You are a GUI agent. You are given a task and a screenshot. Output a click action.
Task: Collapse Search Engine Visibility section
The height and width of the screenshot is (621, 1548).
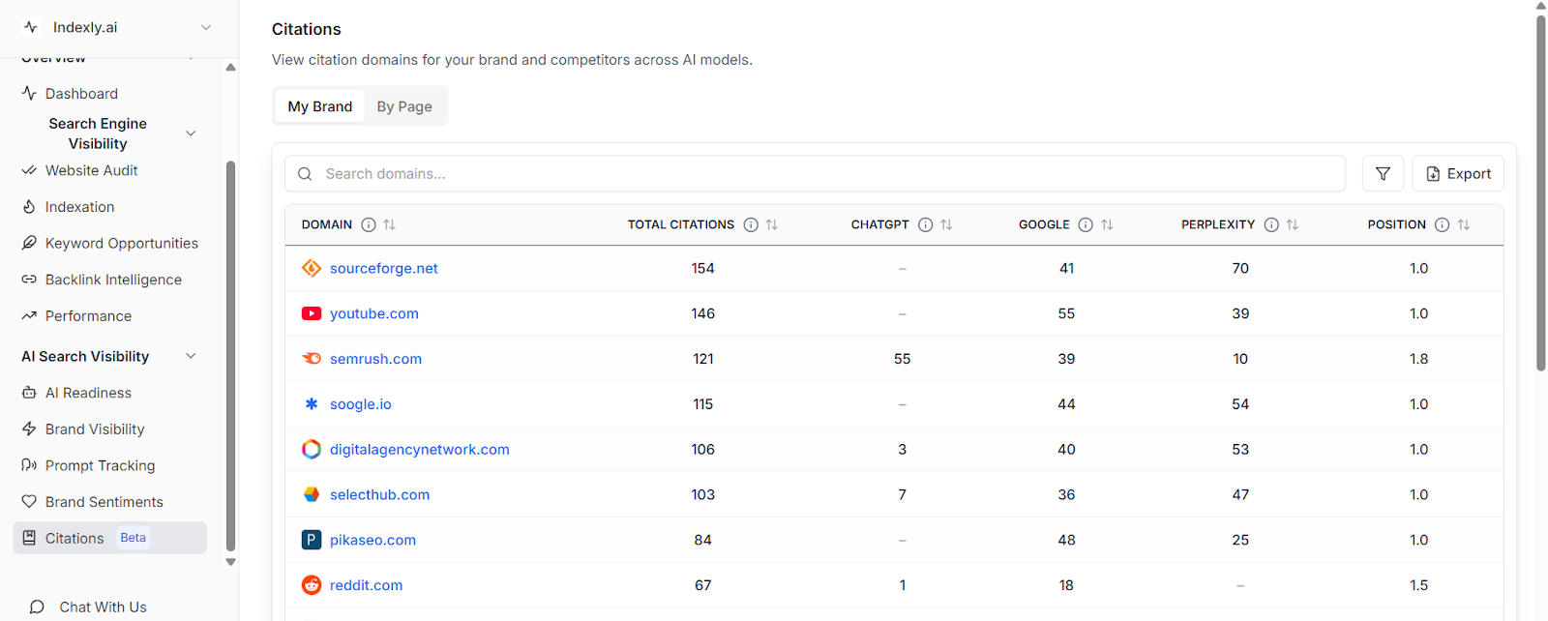[191, 133]
